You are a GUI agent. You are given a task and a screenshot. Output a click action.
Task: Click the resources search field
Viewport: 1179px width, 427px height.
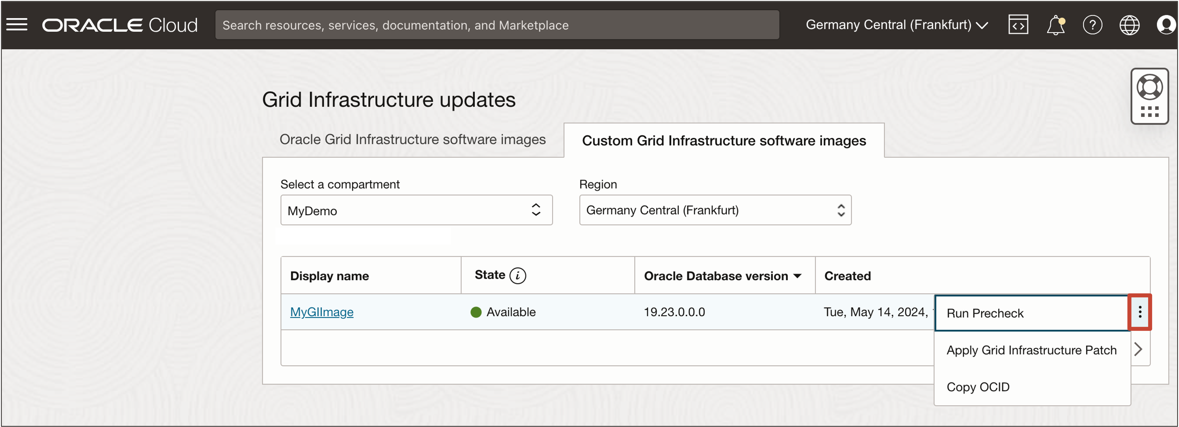496,25
